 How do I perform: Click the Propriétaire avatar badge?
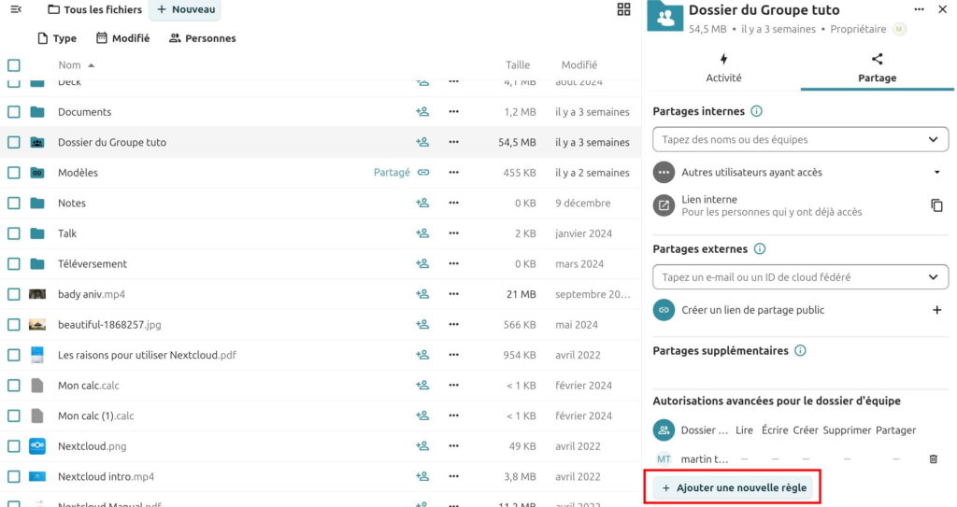pos(899,29)
